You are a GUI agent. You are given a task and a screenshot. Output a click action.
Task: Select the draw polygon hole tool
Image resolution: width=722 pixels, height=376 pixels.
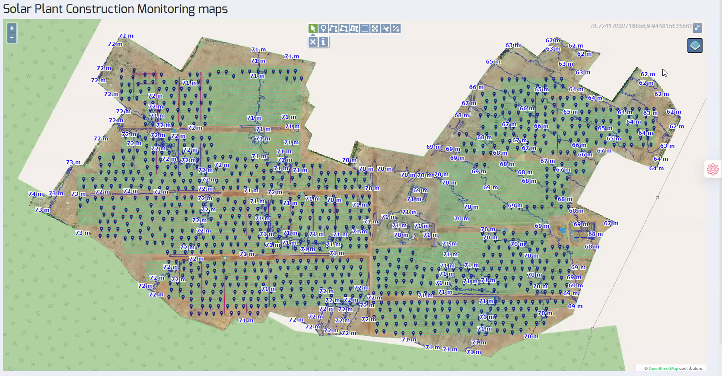354,29
